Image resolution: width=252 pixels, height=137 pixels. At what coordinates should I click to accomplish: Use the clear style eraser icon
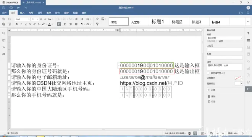click(x=97, y=19)
